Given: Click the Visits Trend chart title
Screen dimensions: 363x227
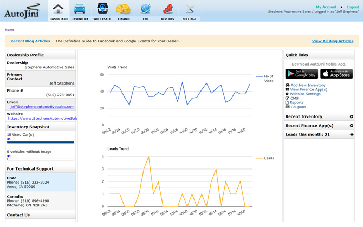Looking at the screenshot, I should click(118, 67).
